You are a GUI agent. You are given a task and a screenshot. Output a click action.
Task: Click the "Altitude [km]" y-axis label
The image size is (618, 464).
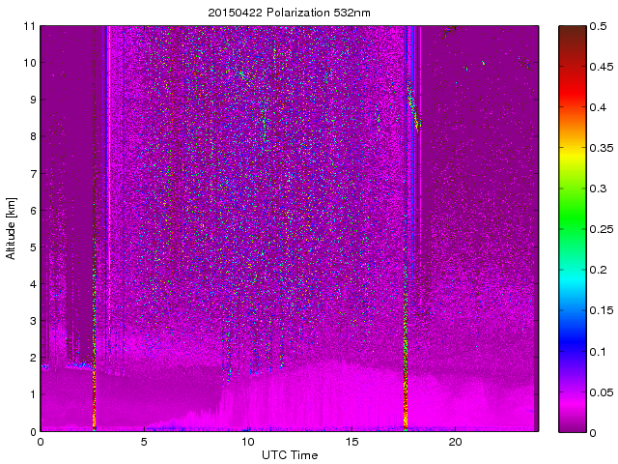[12, 228]
